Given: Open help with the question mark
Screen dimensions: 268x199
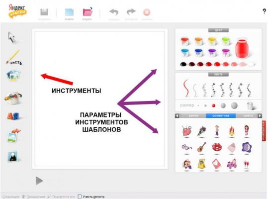Looking at the screenshot, I should pos(264,11).
